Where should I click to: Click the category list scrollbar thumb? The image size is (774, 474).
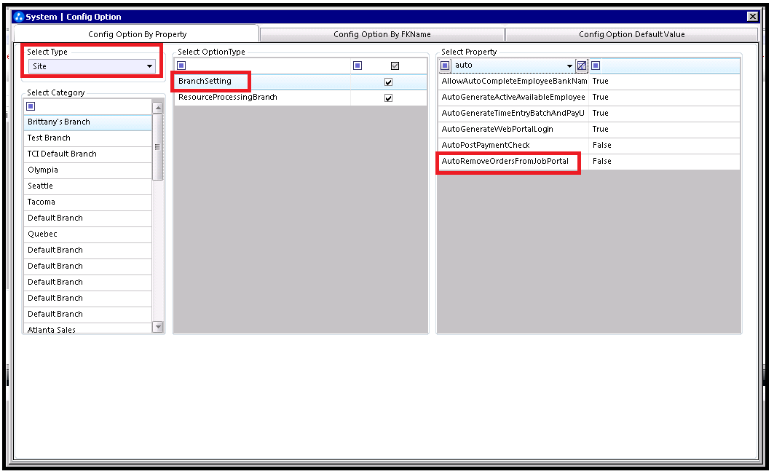pos(158,147)
